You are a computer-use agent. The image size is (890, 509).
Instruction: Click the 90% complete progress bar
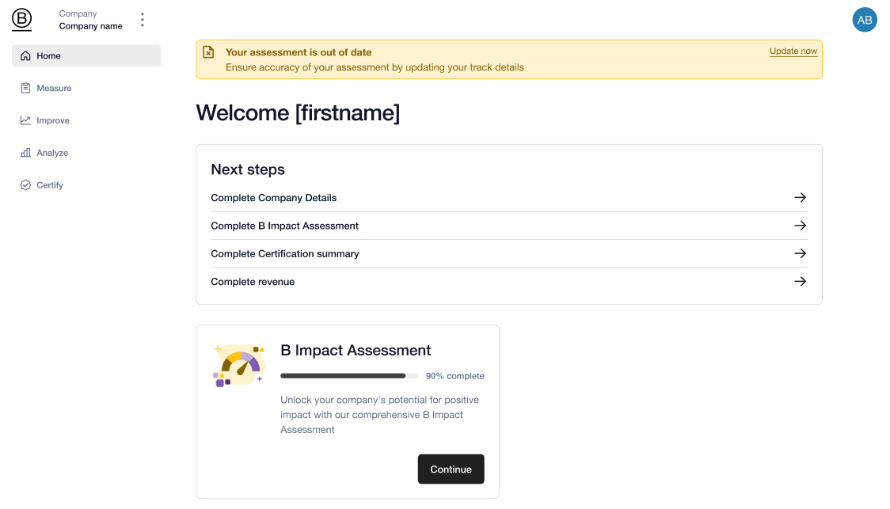349,376
